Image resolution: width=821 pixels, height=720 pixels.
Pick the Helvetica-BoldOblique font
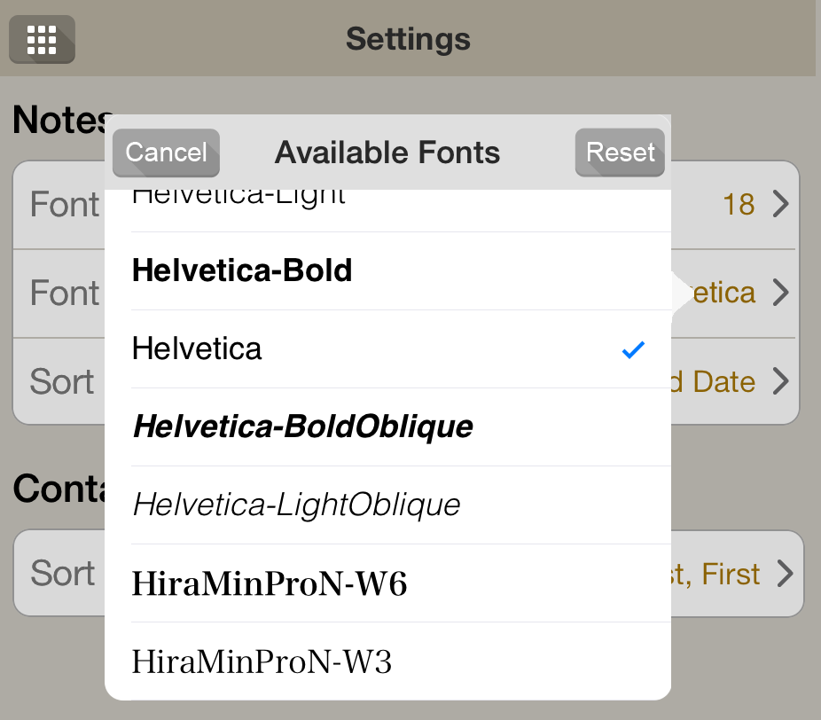(x=388, y=427)
